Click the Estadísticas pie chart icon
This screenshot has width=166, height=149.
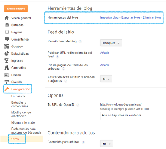pos(7,53)
